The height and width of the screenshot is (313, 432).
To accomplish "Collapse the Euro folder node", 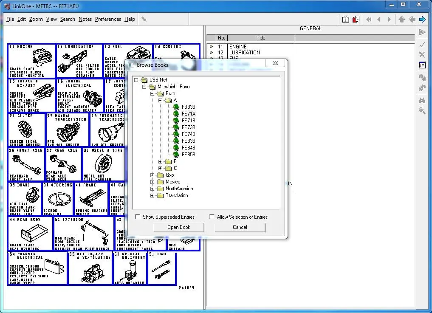I will pos(152,94).
